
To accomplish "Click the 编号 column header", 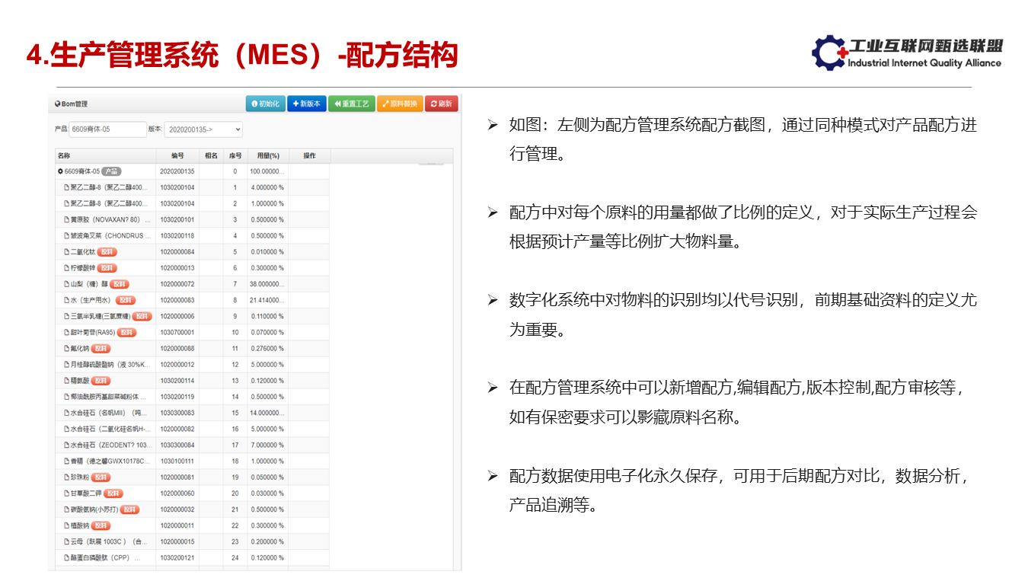I will tap(178, 155).
